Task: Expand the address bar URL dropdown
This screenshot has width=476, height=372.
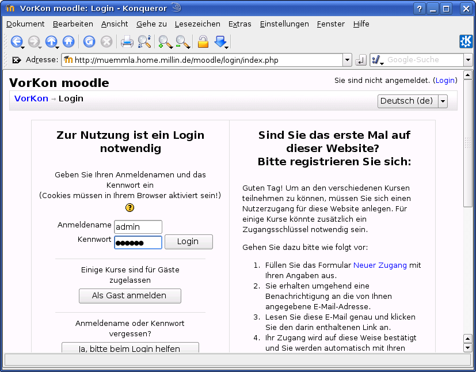Action: (347, 60)
